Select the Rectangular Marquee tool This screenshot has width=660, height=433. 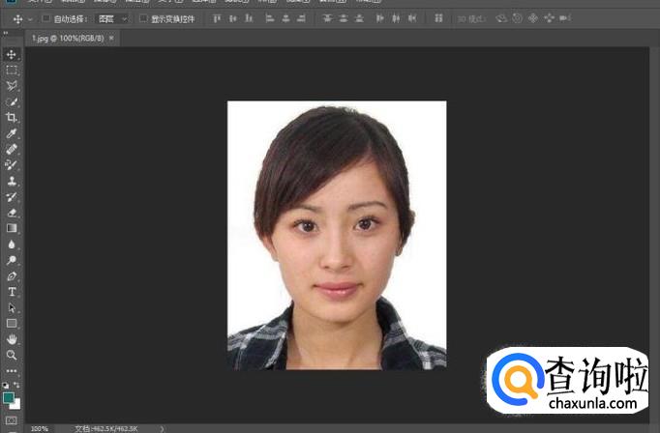click(x=12, y=70)
